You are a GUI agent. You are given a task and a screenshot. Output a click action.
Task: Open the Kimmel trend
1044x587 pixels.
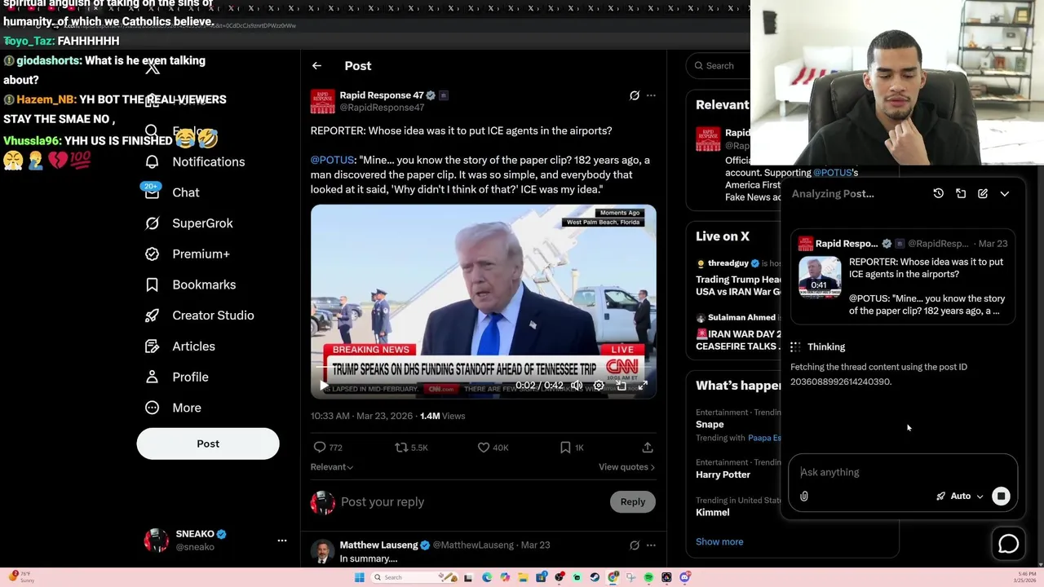tap(712, 513)
